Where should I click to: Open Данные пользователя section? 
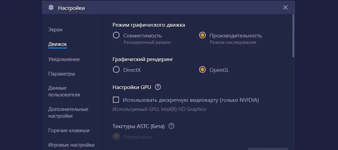(x=64, y=91)
